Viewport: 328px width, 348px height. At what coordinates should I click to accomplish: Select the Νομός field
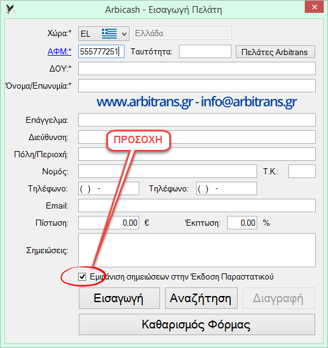point(167,171)
